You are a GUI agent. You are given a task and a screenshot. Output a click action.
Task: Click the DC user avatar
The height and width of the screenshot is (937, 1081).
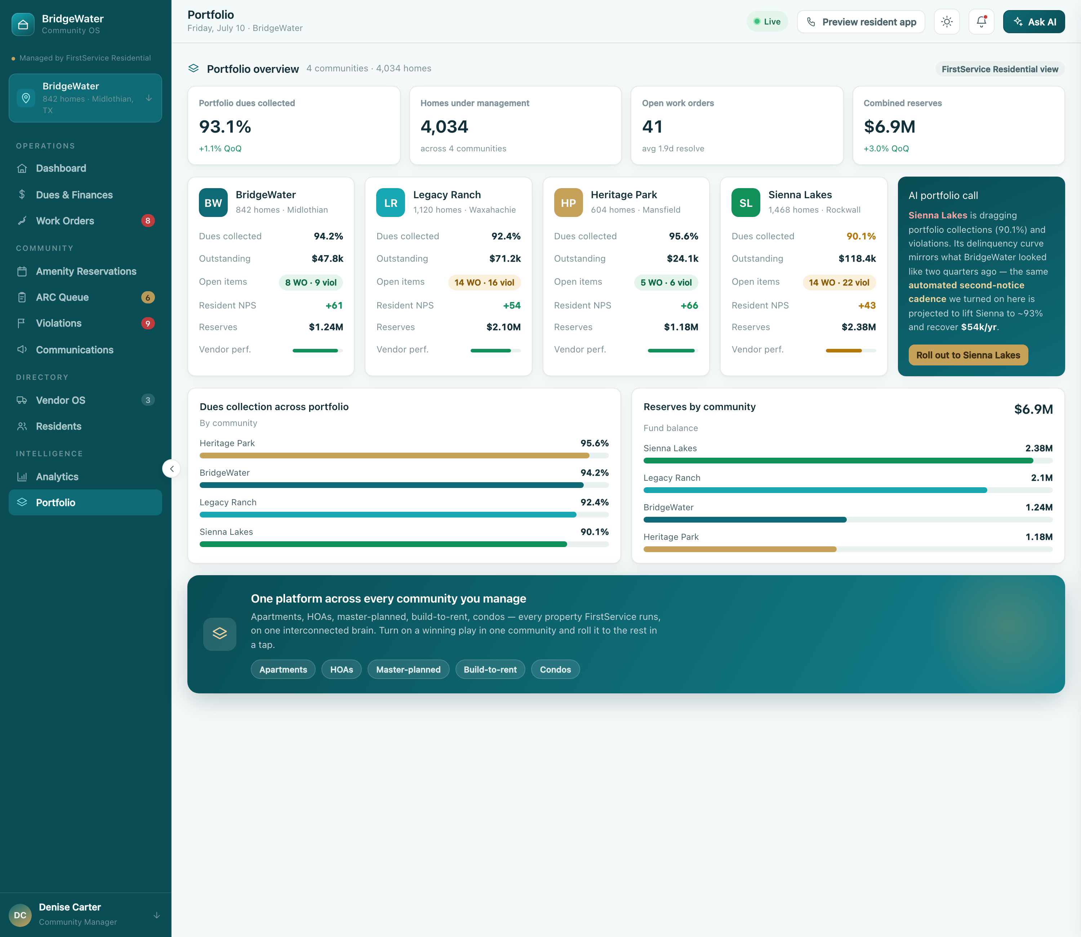21,915
